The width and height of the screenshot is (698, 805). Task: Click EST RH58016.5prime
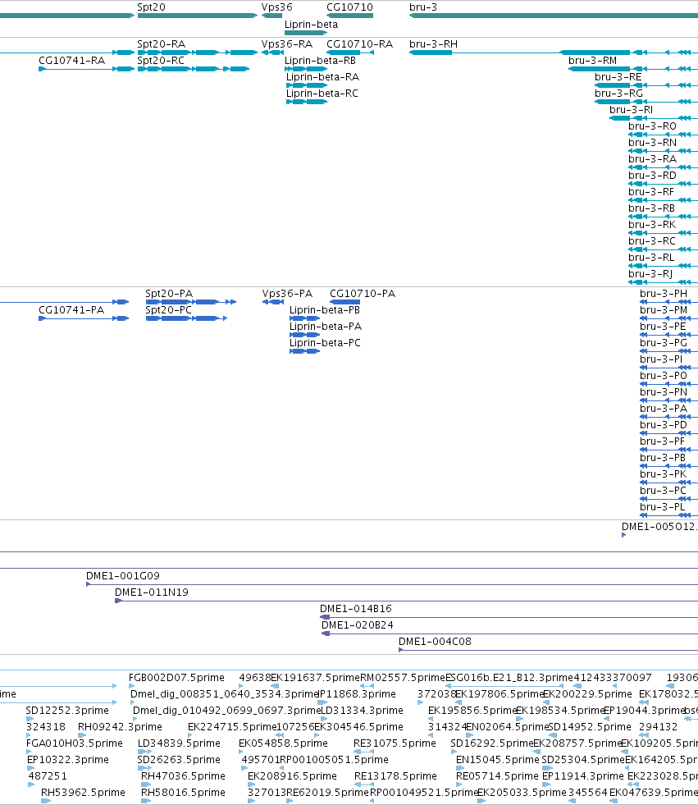coord(146,801)
